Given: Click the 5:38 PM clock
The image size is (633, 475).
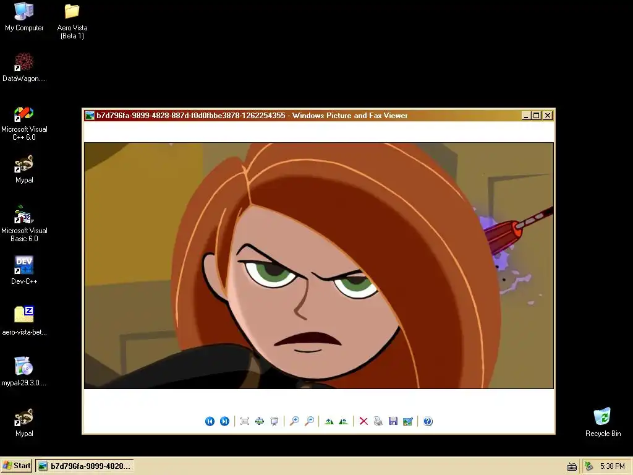Looking at the screenshot, I should 613,466.
